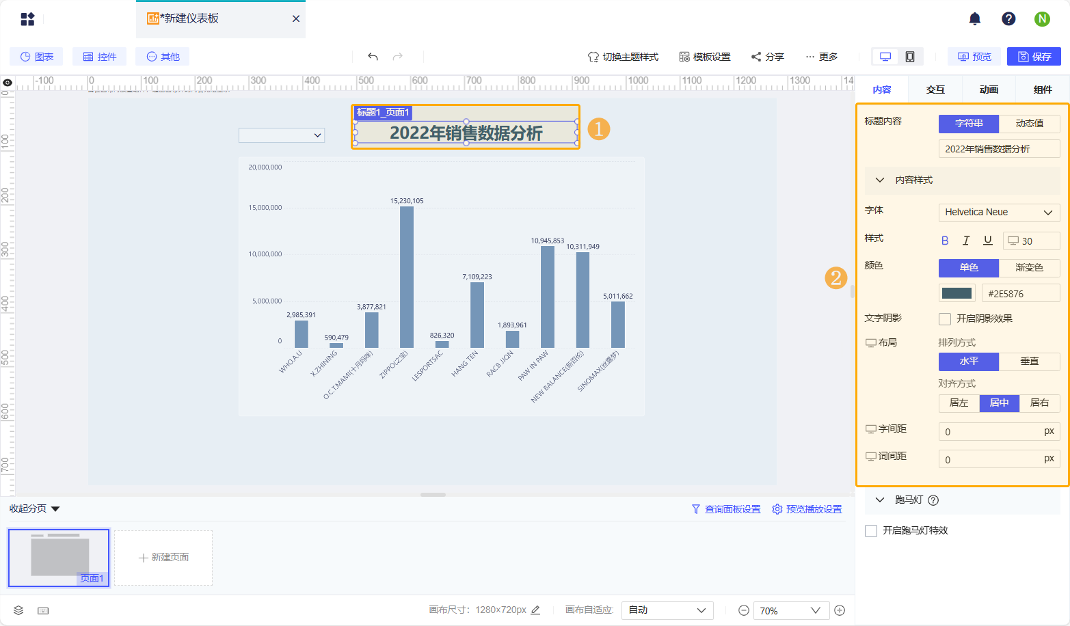Set arrangement to 垂直 vertical
The image size is (1070, 626).
[x=1030, y=362]
